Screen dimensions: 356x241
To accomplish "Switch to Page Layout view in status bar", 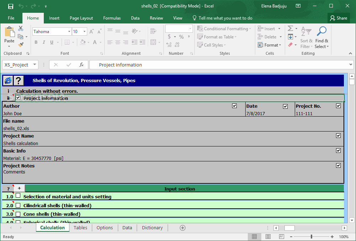I will click(x=268, y=236).
